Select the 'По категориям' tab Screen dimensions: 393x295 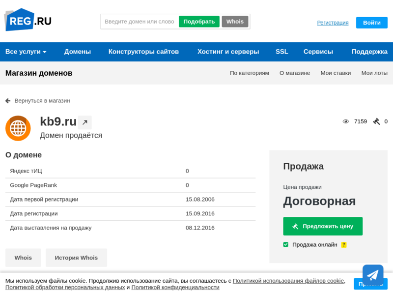coord(249,73)
